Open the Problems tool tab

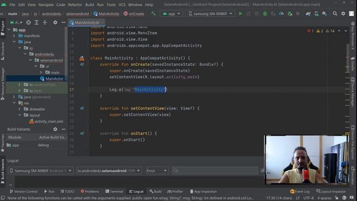click(x=90, y=192)
